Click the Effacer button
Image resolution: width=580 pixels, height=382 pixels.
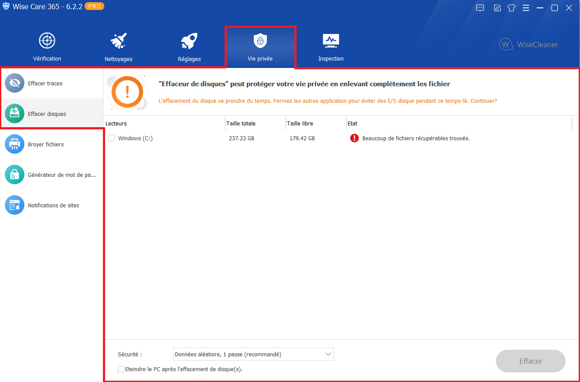531,361
